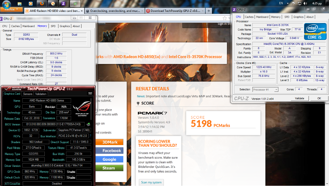Click the BIOS save chip icon in GPU-Z

(88, 124)
